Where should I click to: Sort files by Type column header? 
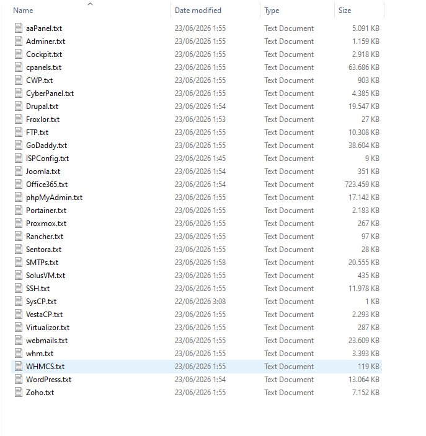pyautogui.click(x=272, y=11)
